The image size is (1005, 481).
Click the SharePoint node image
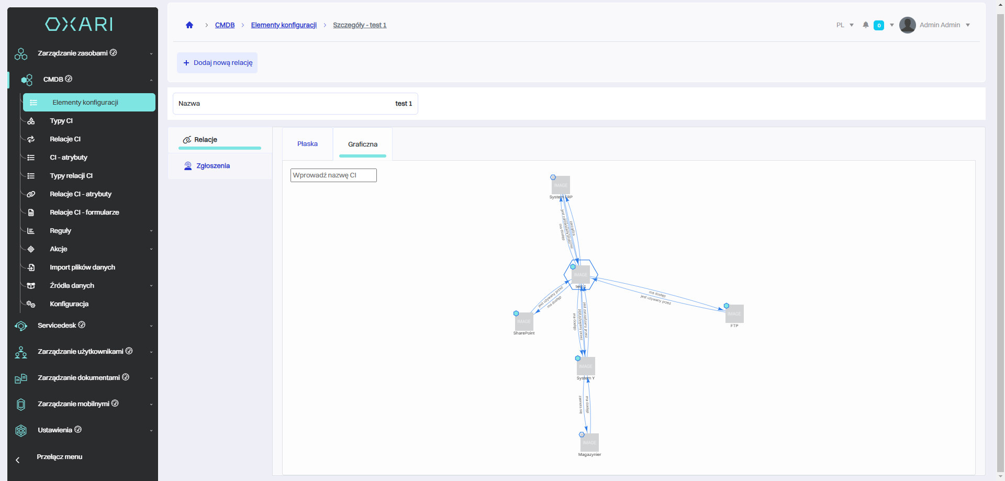click(524, 321)
